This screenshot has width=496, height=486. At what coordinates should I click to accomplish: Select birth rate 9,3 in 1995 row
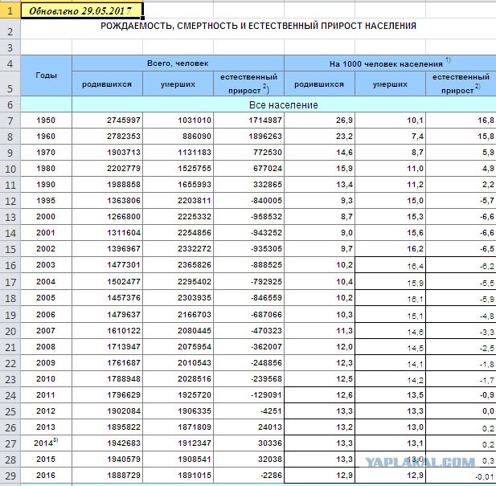(319, 201)
